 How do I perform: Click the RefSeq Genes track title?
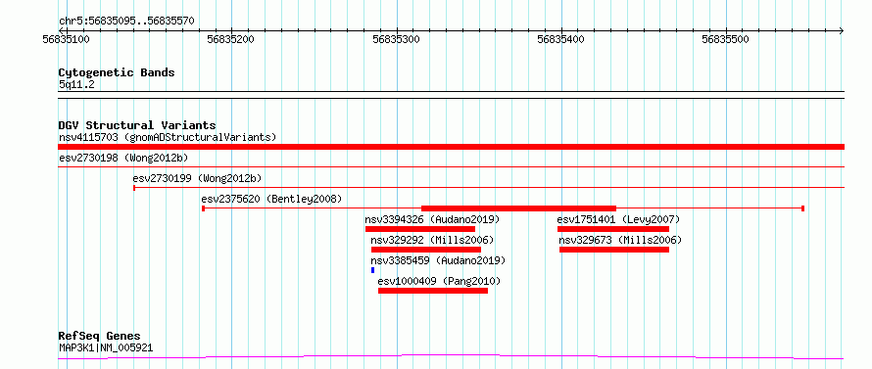click(x=99, y=337)
